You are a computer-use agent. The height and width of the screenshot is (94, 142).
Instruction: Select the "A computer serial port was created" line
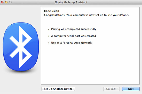point(74,36)
